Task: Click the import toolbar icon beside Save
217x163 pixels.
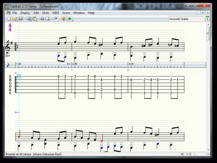Action: (29, 19)
